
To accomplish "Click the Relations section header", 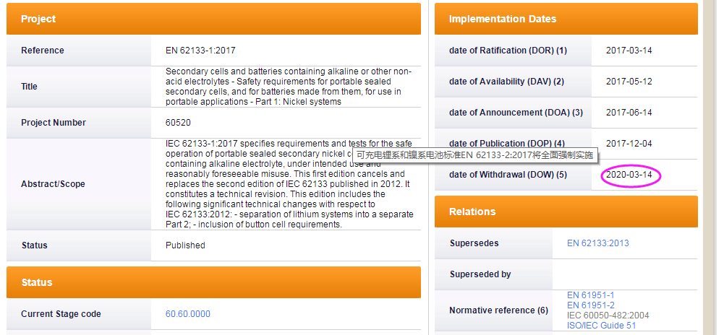I will tap(566, 212).
